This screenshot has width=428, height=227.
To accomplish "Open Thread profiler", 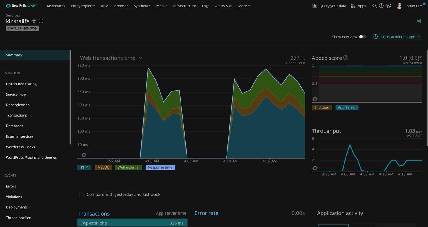I will point(18,218).
